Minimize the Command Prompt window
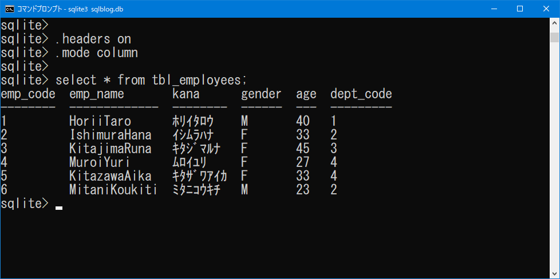 (494, 9)
